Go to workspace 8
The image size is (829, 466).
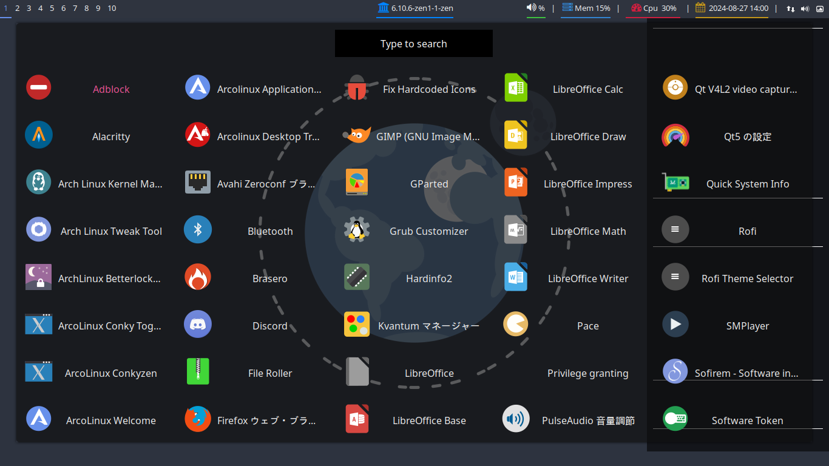(86, 8)
